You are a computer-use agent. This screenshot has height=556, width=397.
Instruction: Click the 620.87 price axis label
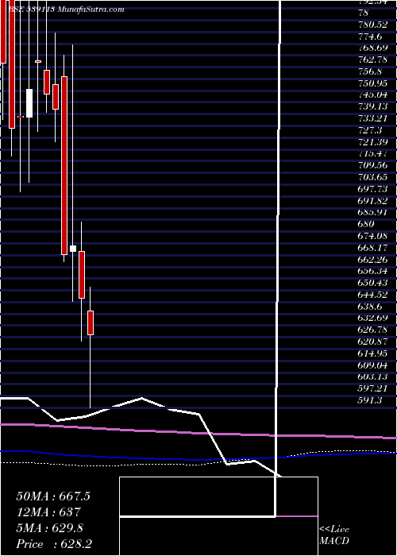point(372,342)
